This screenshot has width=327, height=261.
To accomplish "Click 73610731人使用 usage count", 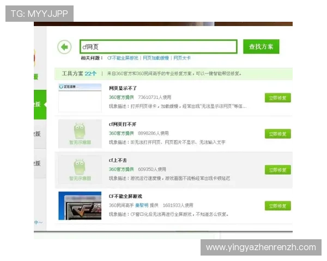I will 155,97.
